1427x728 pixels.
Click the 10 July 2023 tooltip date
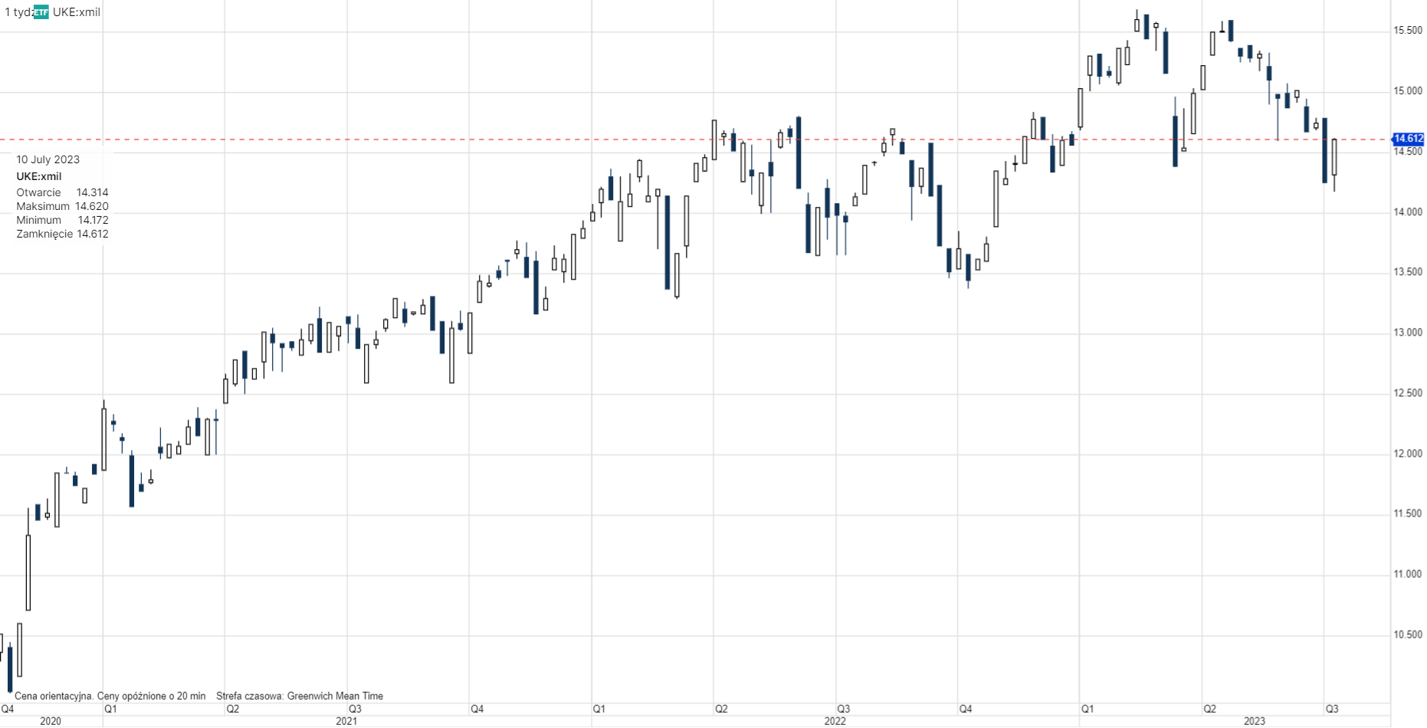[x=48, y=159]
